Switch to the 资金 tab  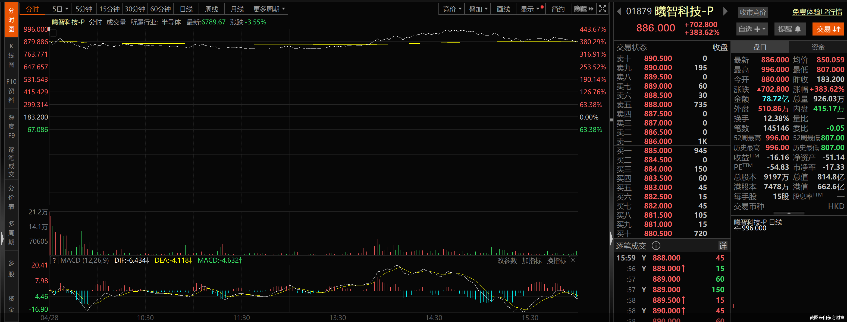pyautogui.click(x=818, y=47)
